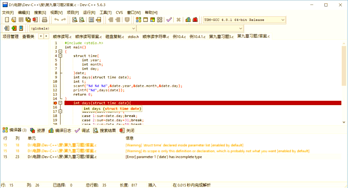Click the Delete profiling information red icon
The width and height of the screenshot is (348, 188).
pos(195,20)
